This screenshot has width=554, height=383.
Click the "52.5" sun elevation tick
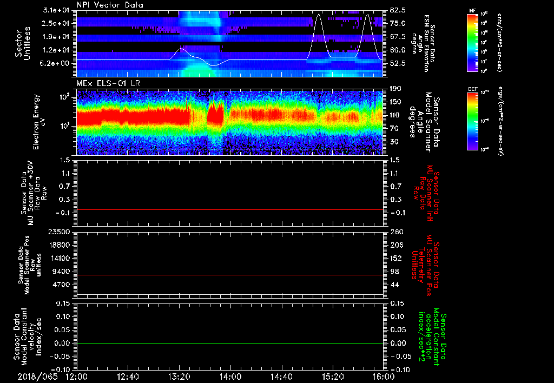coord(398,63)
